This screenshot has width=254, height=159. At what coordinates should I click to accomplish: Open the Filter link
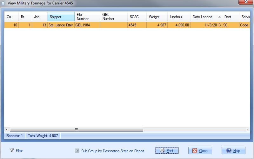point(19,151)
